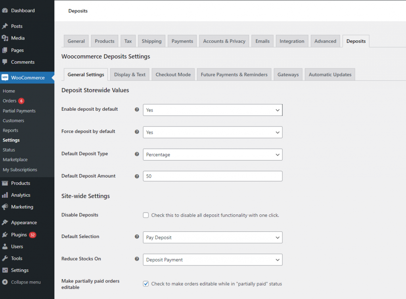The image size is (406, 299).
Task: Click the Appearance paintbrush icon
Action: (x=5, y=222)
